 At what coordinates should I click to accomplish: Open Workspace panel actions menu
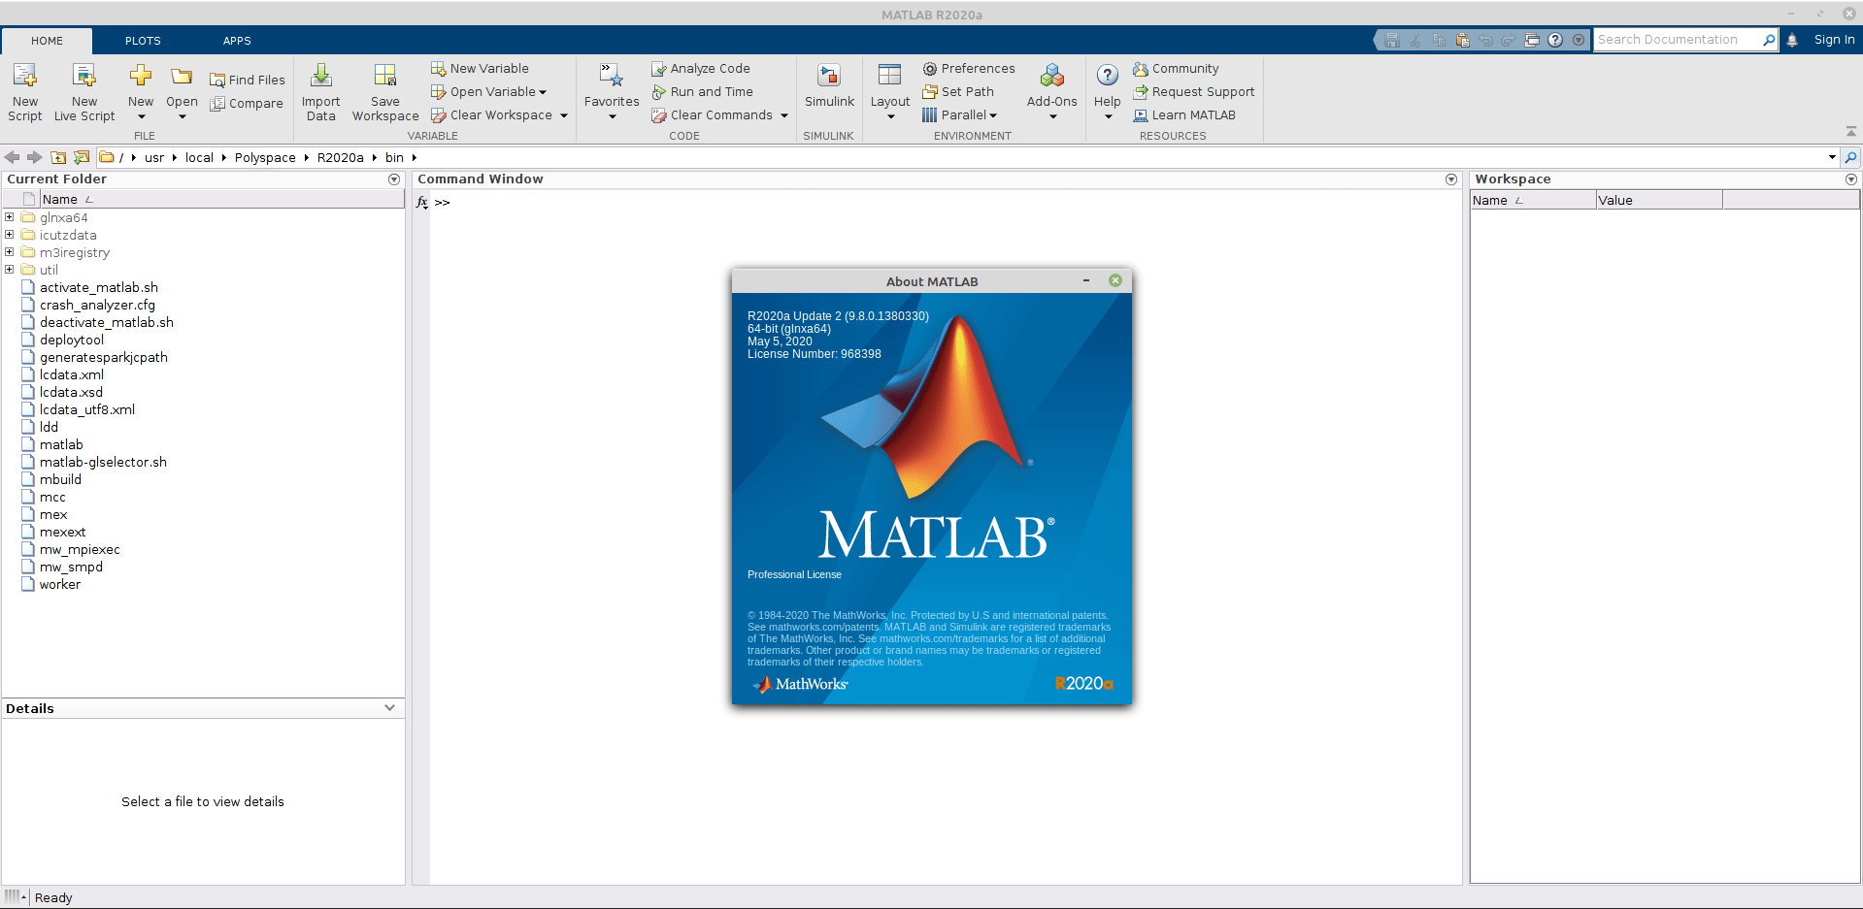[1851, 179]
